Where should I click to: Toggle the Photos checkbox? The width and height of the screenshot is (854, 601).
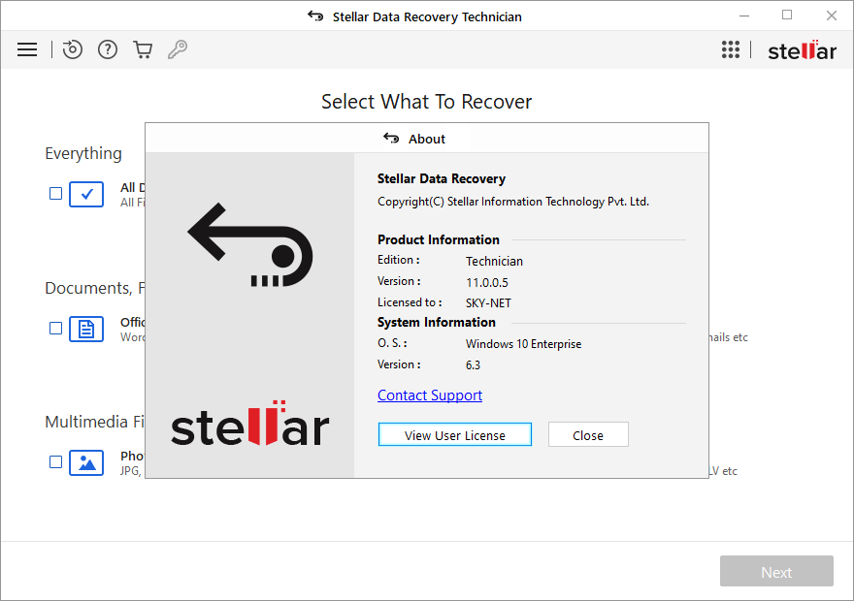pyautogui.click(x=55, y=462)
